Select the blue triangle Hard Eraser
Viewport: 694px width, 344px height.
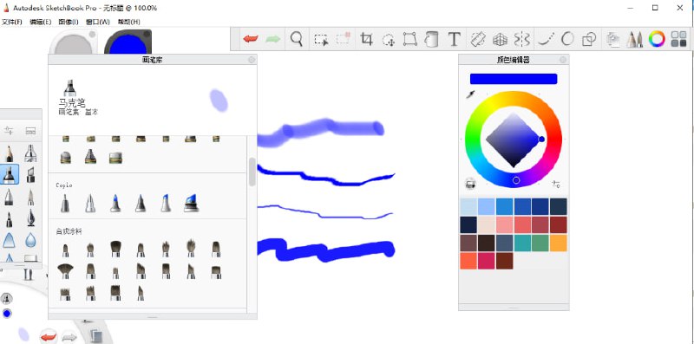pos(9,240)
